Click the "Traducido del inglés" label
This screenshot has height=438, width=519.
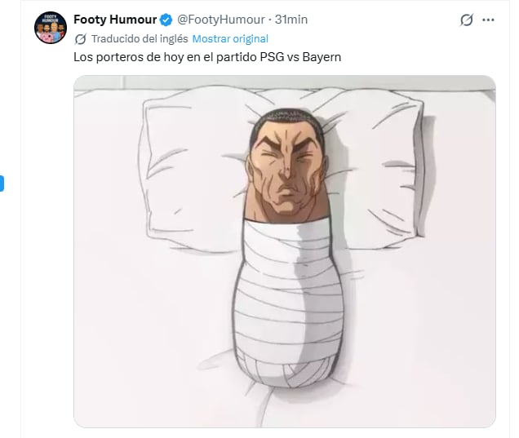coord(140,38)
